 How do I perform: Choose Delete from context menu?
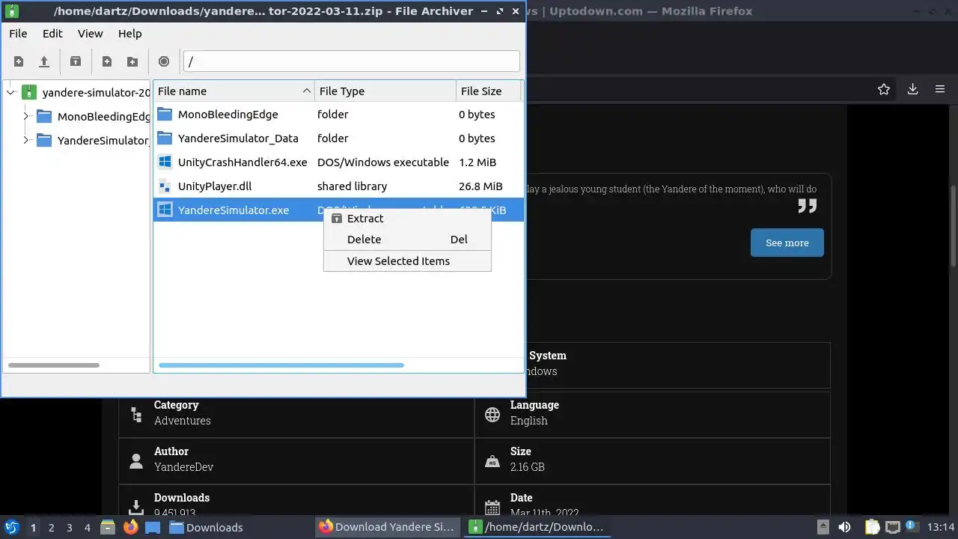tap(407, 240)
